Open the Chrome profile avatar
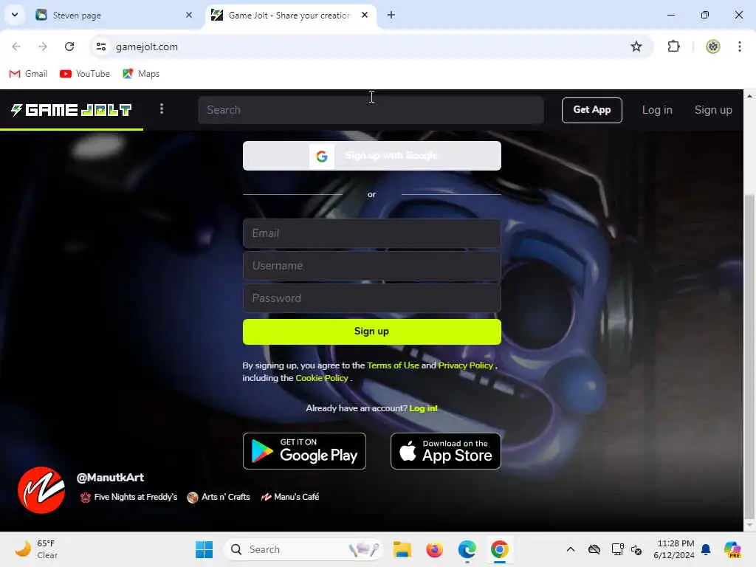 tap(712, 47)
